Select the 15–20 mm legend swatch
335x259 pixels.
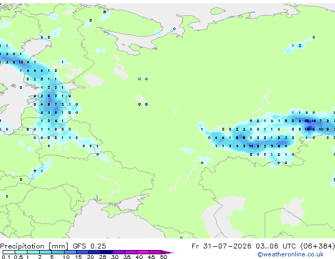pyautogui.click(x=82, y=252)
